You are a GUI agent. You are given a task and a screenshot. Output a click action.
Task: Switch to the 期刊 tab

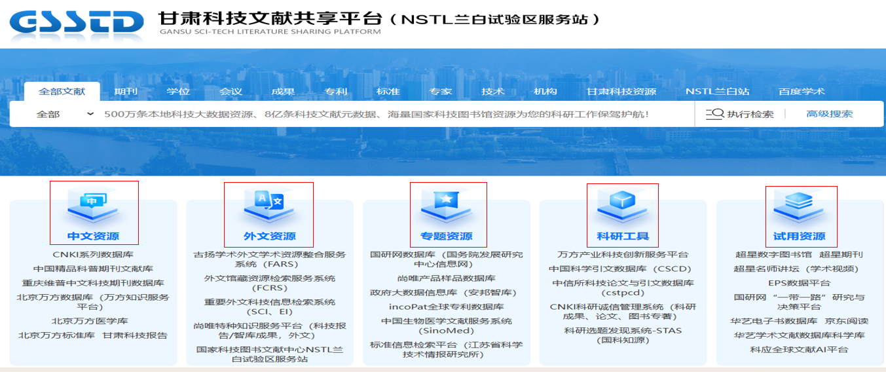(x=125, y=92)
